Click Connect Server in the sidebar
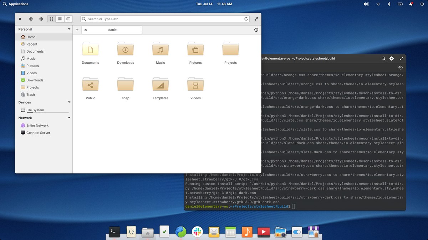 (44, 133)
